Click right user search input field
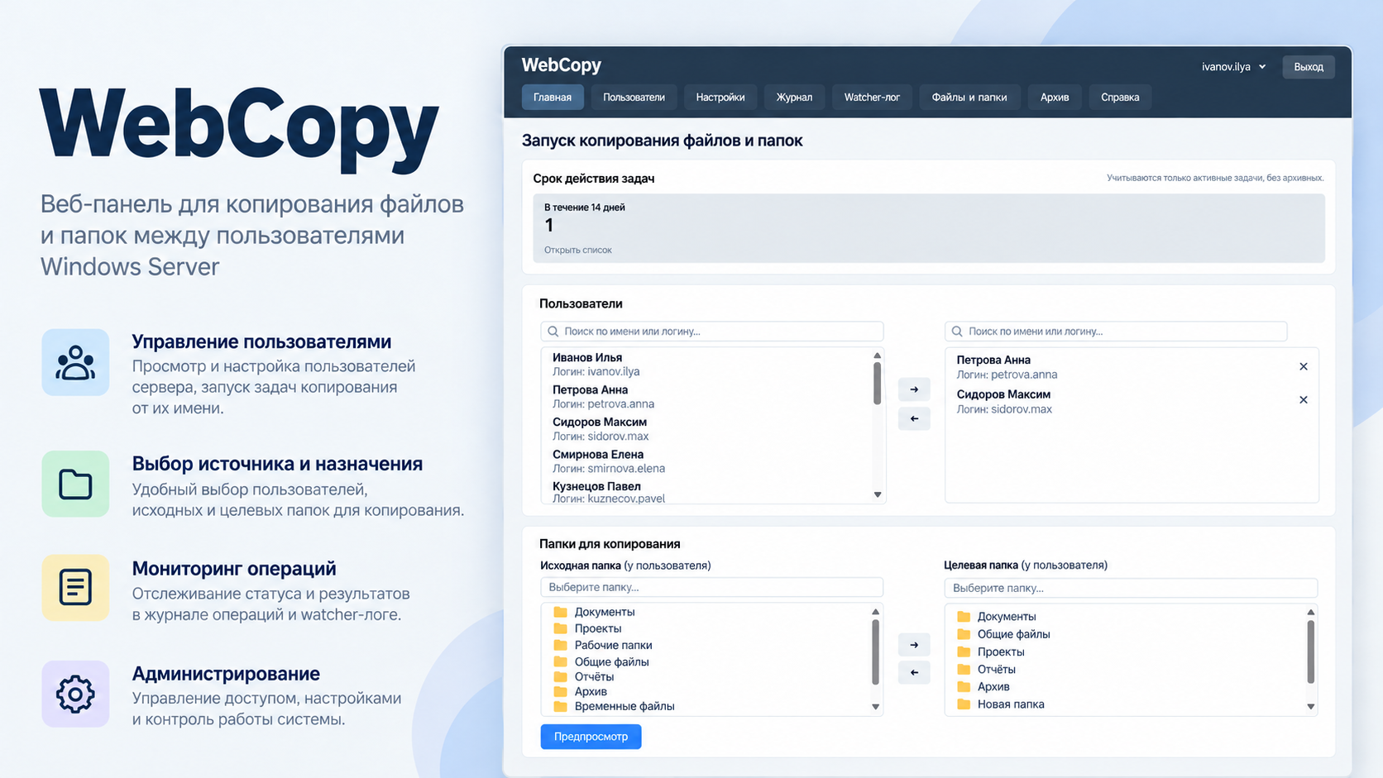 1116,332
